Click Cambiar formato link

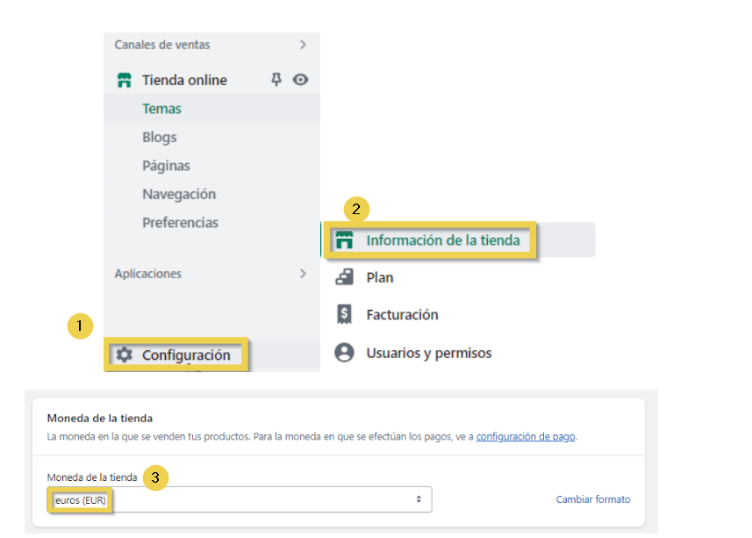pos(593,499)
